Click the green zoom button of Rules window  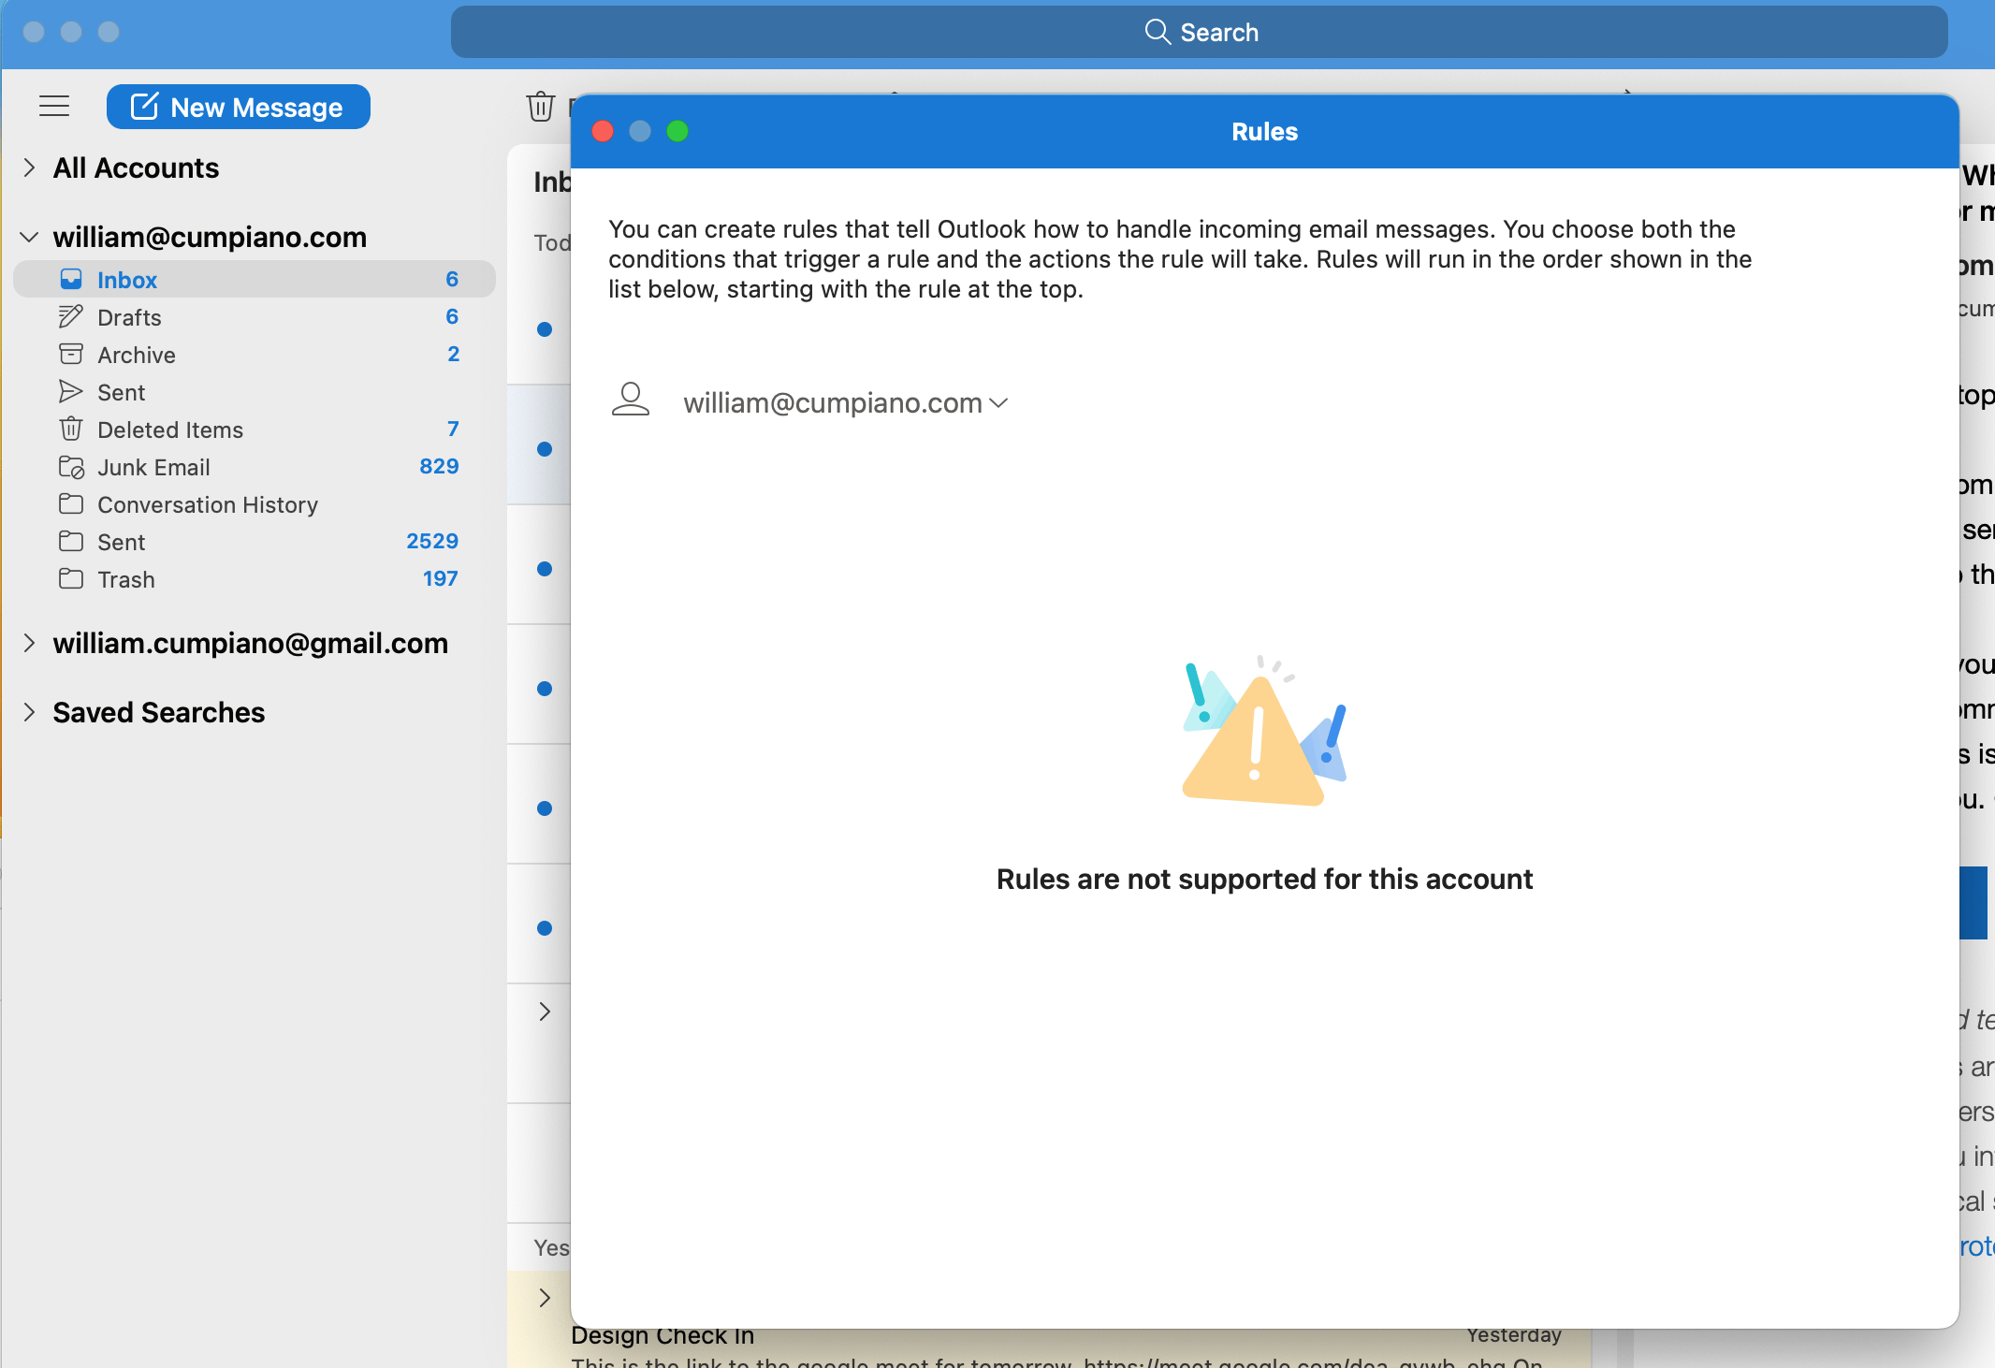click(677, 132)
